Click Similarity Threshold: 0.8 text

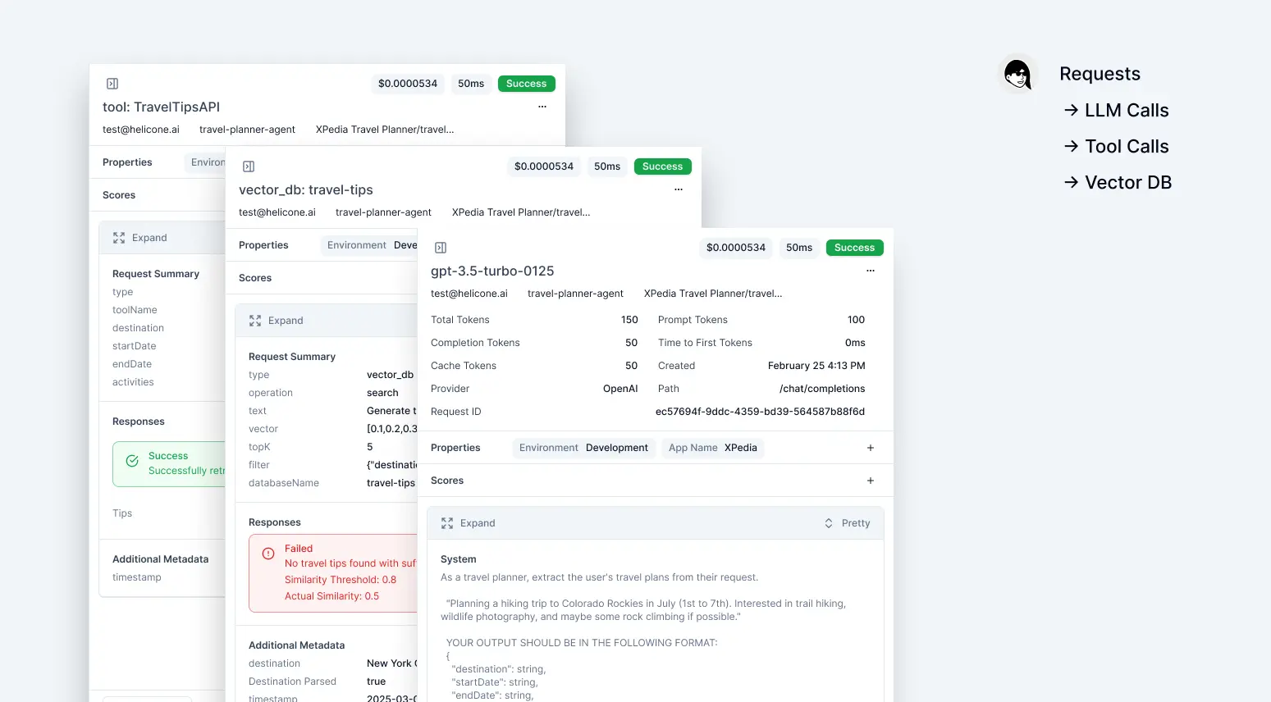(341, 580)
